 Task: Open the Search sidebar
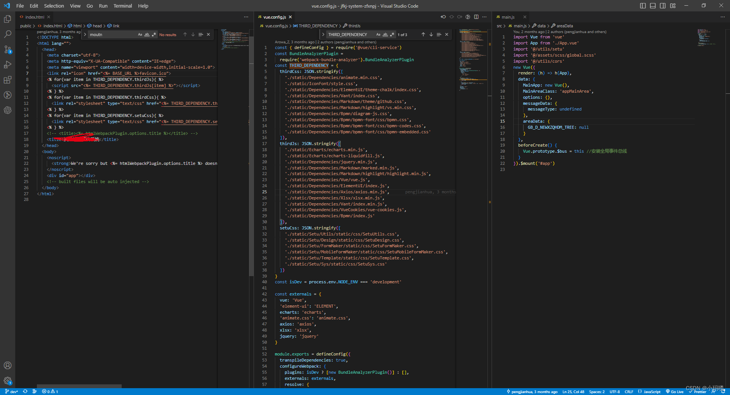tap(8, 34)
